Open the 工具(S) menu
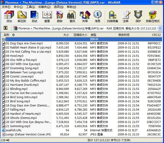Screen dimensions: 164x143 click(31, 7)
